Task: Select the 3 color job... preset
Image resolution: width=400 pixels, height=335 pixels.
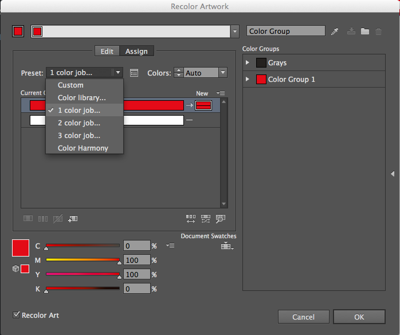Action: pyautogui.click(x=84, y=135)
